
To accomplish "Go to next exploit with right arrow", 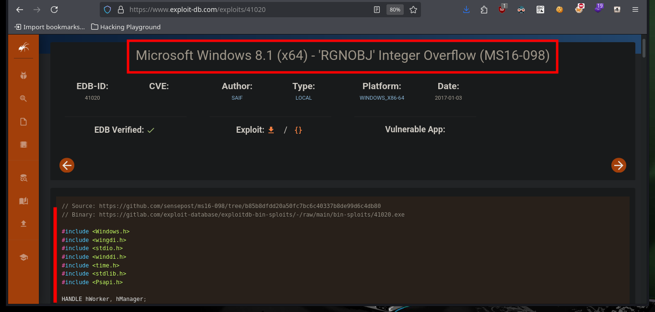I will pos(619,165).
